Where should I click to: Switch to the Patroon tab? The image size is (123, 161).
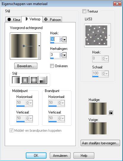(52, 19)
